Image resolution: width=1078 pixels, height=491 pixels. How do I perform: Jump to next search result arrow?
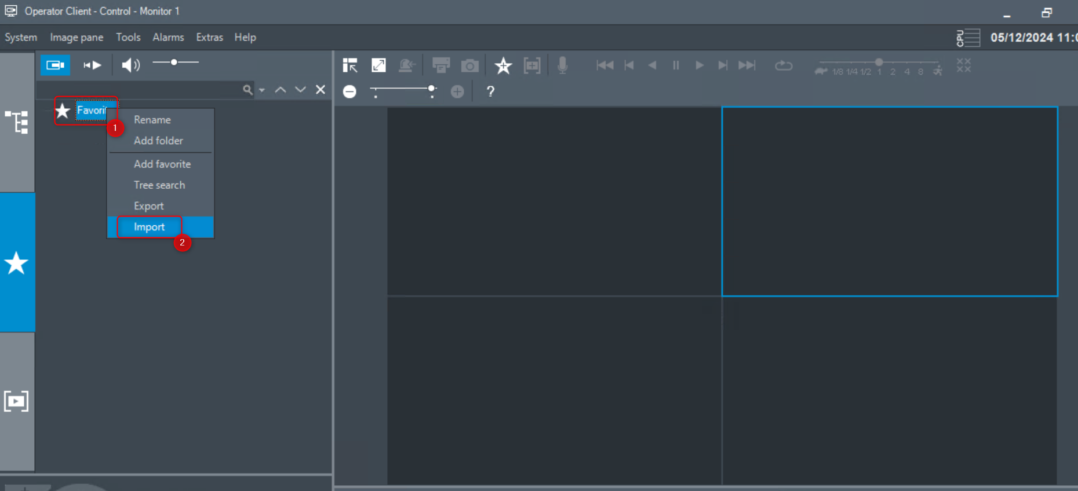click(300, 90)
